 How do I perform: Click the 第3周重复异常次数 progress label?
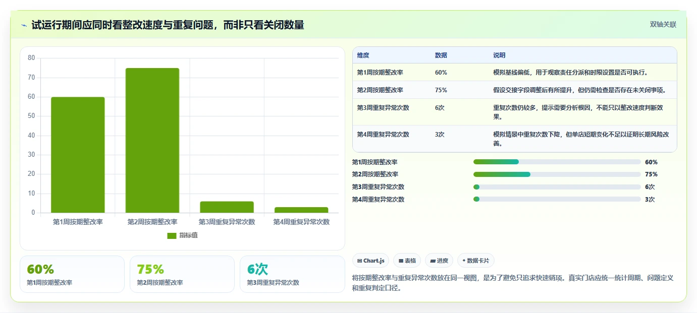coord(378,187)
